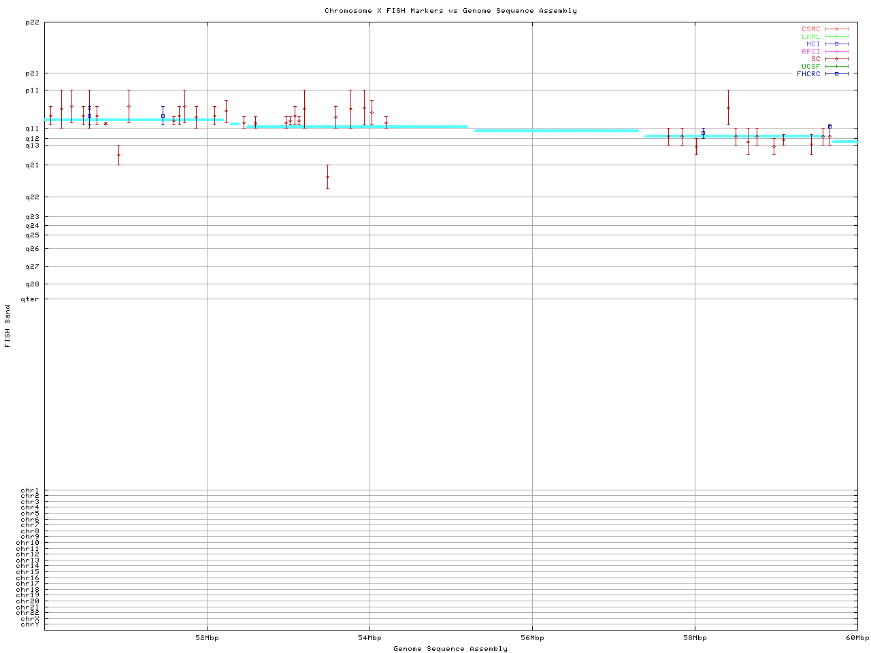Click the FHCRC blue square legend marker
Image resolution: width=871 pixels, height=653 pixels.
coord(836,73)
